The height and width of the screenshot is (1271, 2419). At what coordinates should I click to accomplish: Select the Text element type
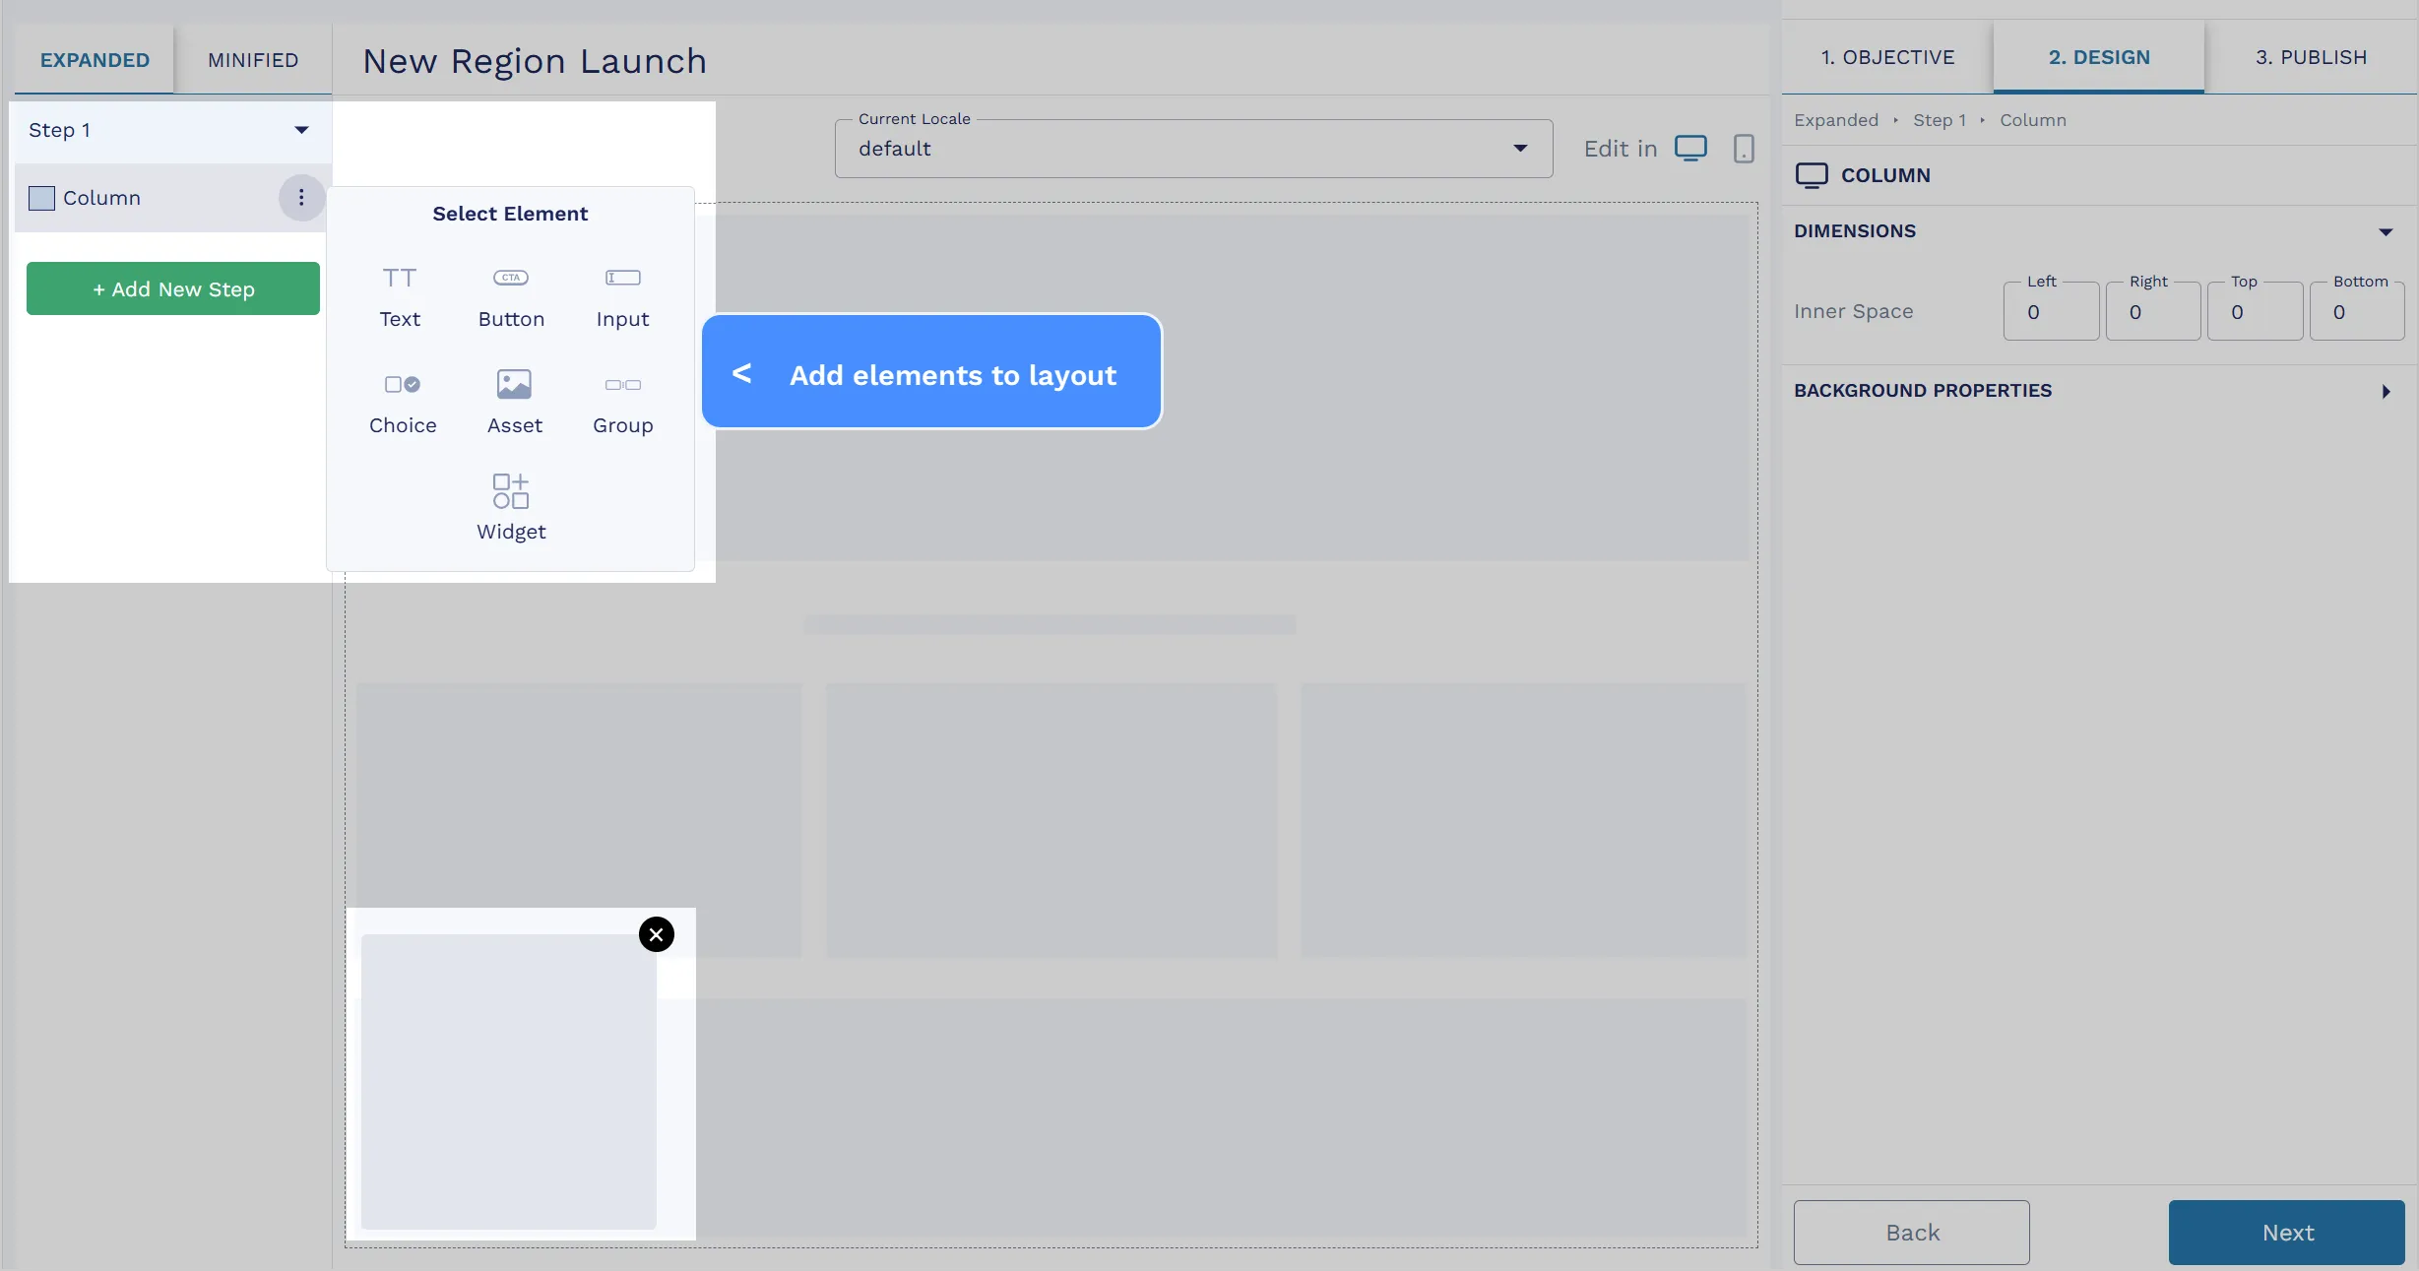click(x=400, y=294)
